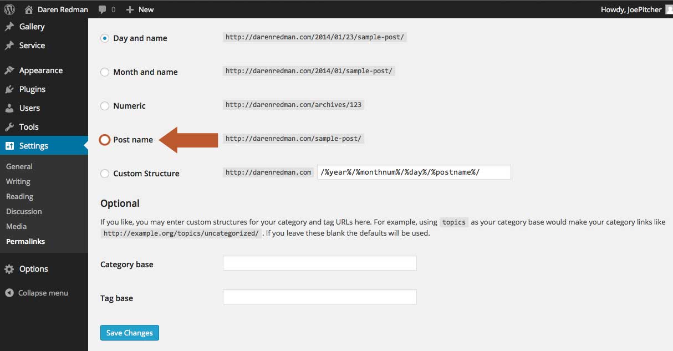The image size is (673, 351).
Task: Click the 2014/01/sample-post URL example
Action: 309,71
